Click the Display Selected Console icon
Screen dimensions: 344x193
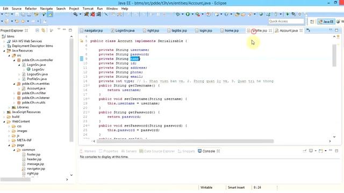(311, 151)
